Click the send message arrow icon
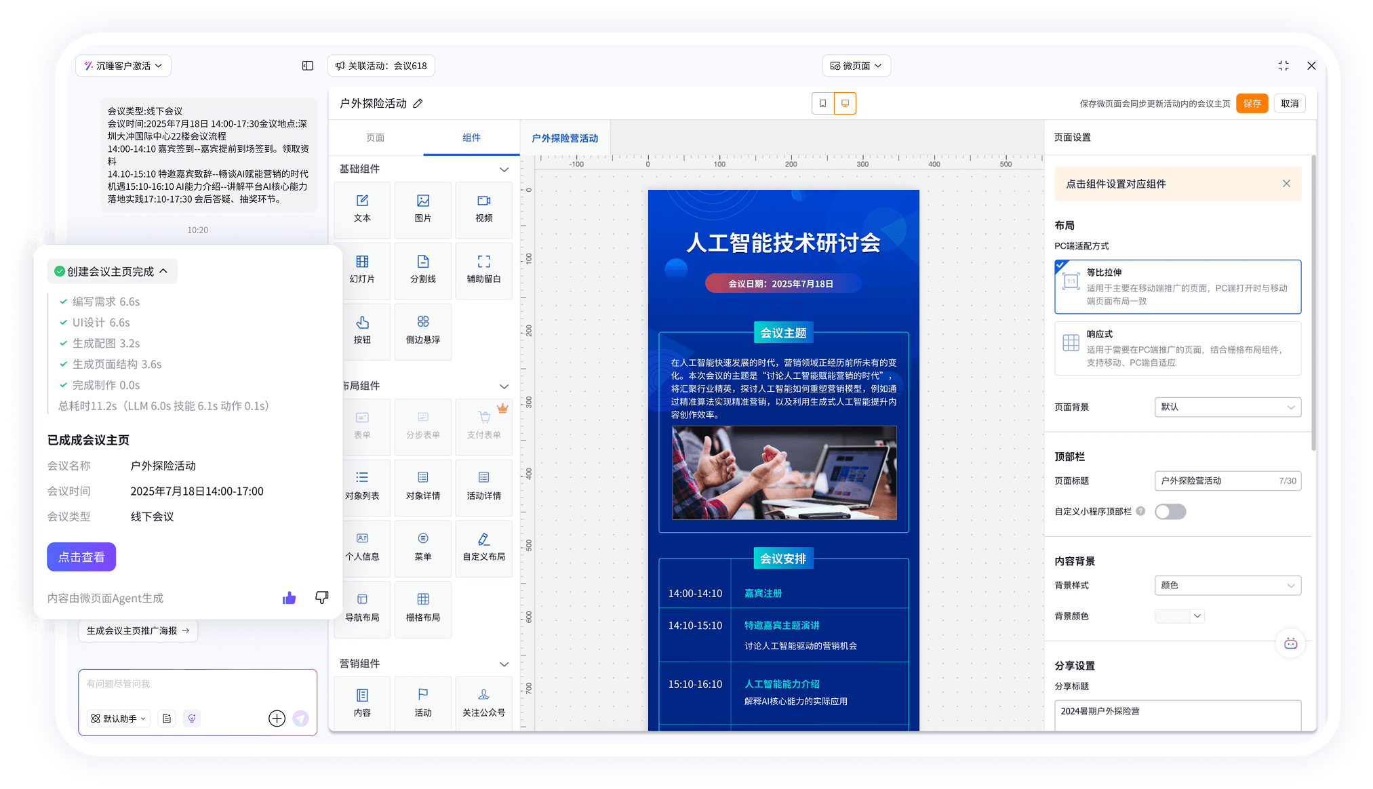Screen dimensions: 1373x789 click(x=301, y=718)
